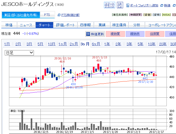Click the current price value 444
The image size is (176, 134).
coord(16,33)
